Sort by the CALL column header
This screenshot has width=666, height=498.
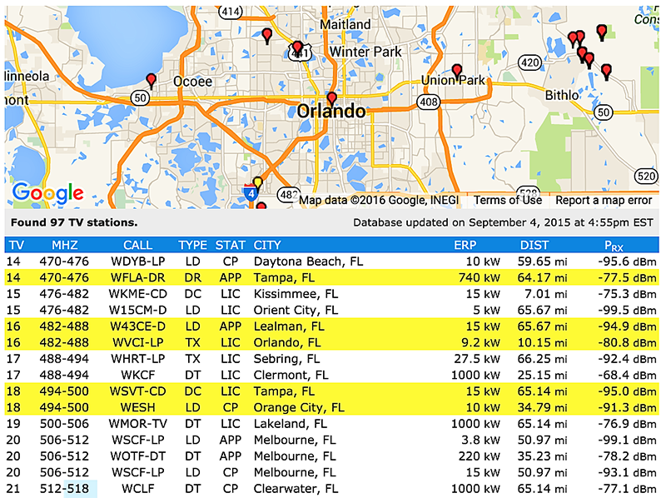pyautogui.click(x=137, y=245)
